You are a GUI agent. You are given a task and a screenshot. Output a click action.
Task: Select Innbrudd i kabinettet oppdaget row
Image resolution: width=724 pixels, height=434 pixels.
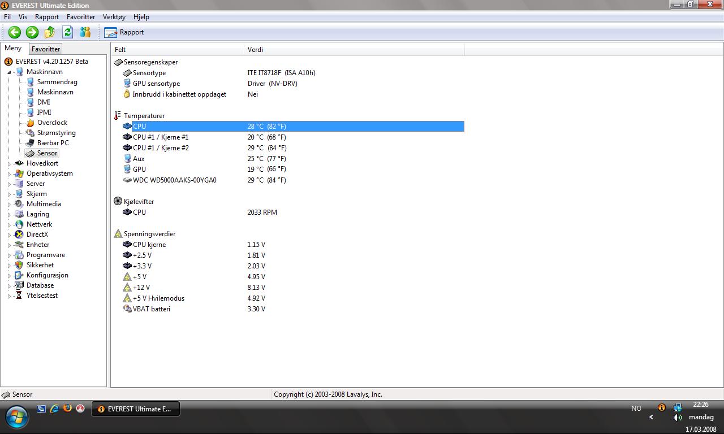288,94
